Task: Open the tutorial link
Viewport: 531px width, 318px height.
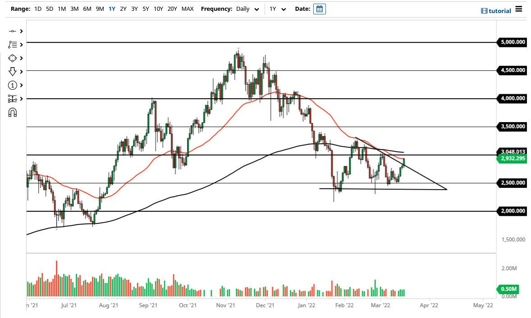Action: pyautogui.click(x=500, y=10)
